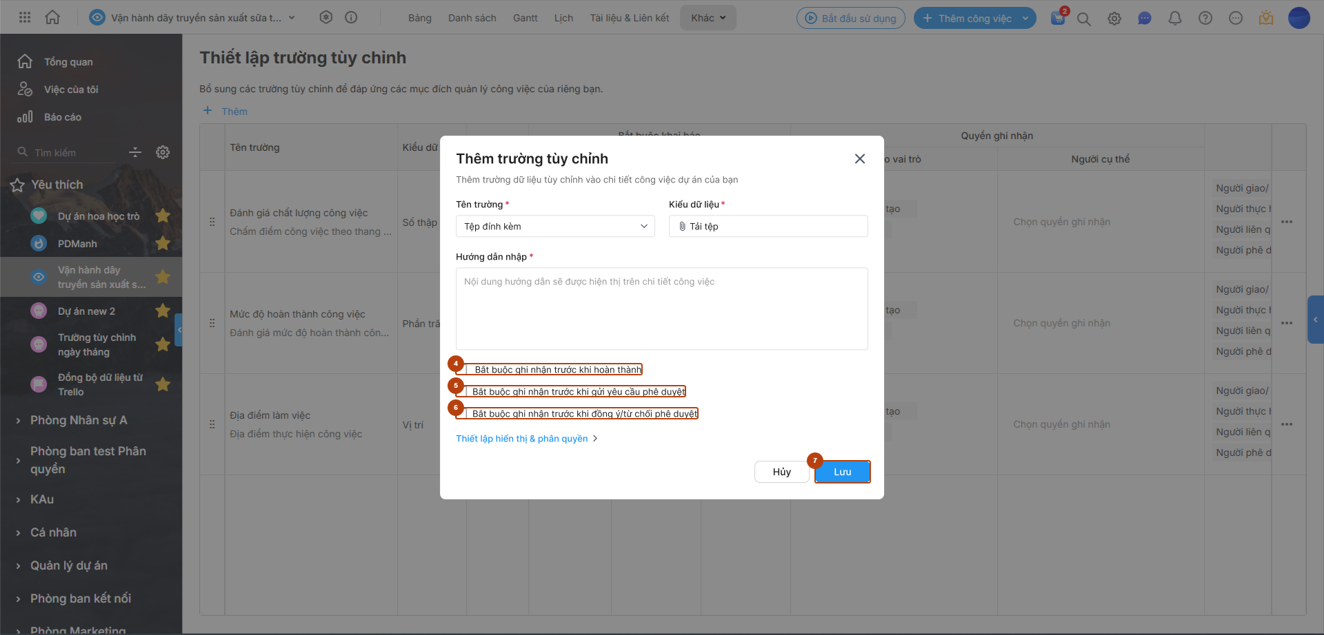Click Chọn quyền ghi nhận in Địa điểm row
The image size is (1324, 635).
pos(1062,424)
